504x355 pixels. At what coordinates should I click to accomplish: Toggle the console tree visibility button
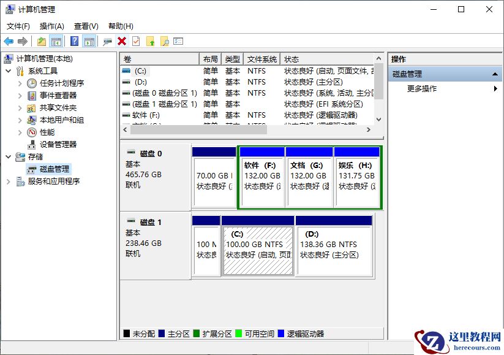(x=55, y=41)
